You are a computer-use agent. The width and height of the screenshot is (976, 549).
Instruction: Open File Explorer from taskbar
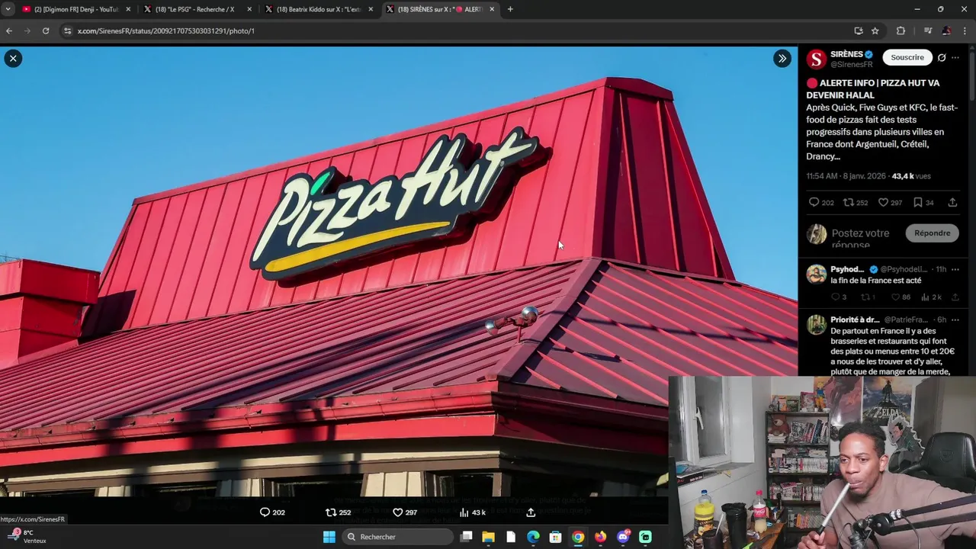pos(489,537)
